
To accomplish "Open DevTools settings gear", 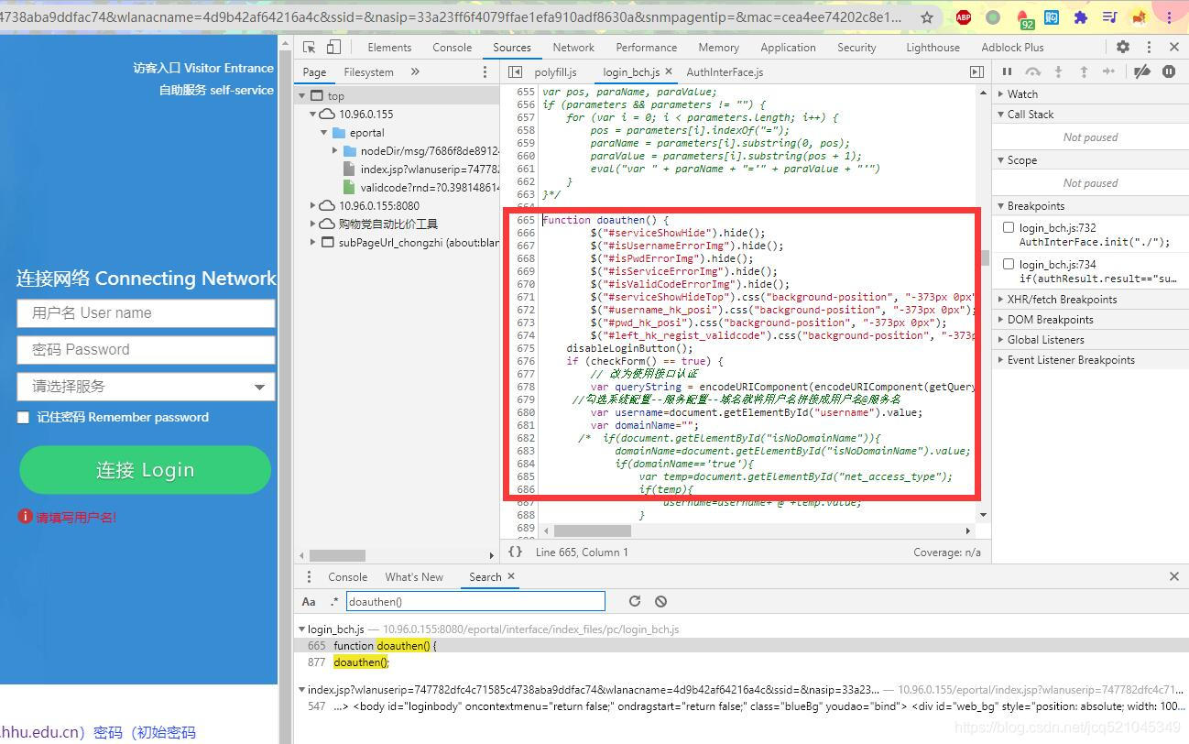I will pyautogui.click(x=1123, y=47).
